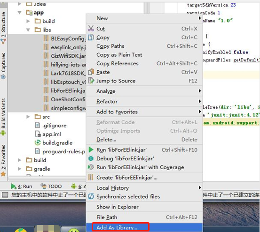This screenshot has height=232, width=260.
Task: Collapse the libs folder arrow
Action: [x=28, y=30]
